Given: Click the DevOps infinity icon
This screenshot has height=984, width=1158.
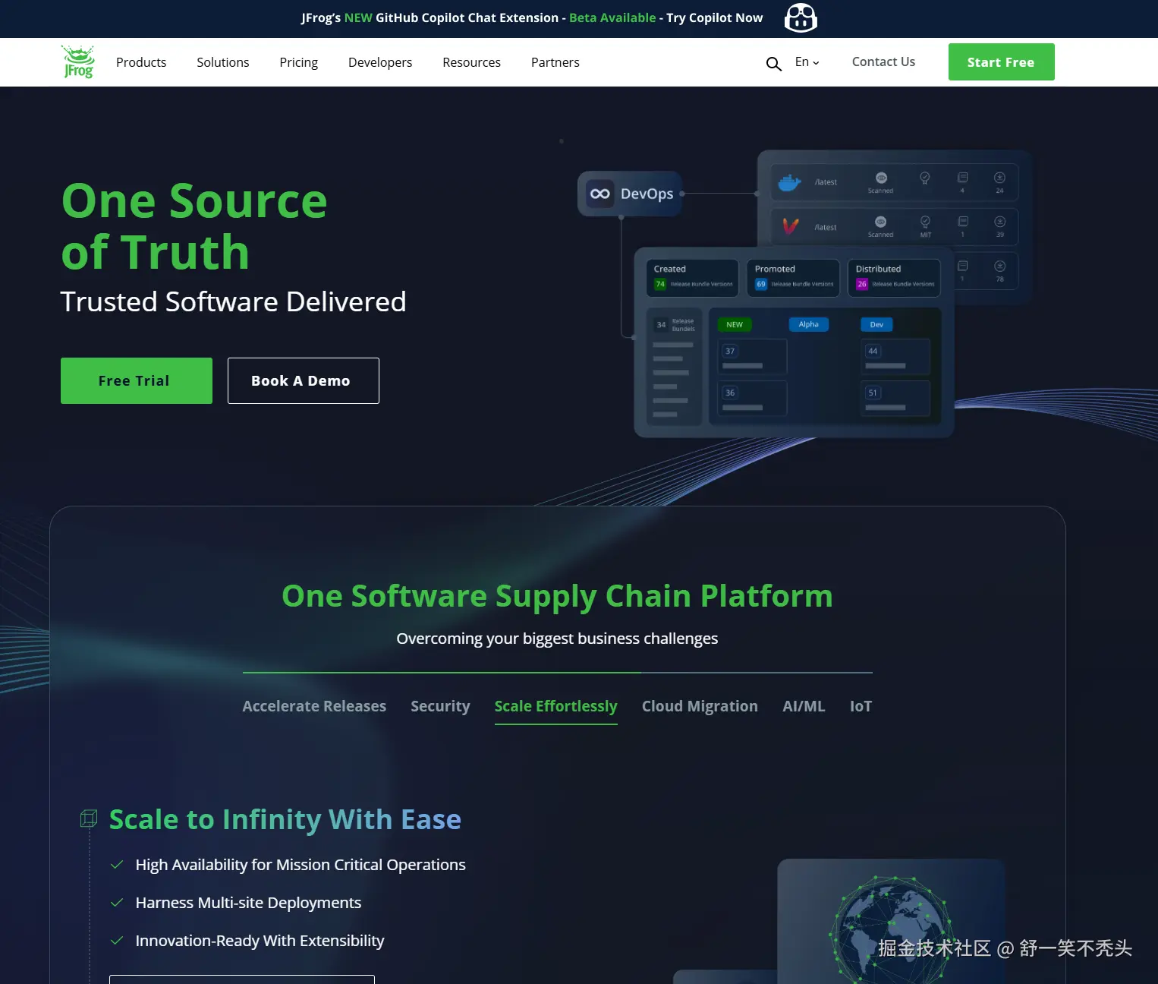Looking at the screenshot, I should coord(600,194).
